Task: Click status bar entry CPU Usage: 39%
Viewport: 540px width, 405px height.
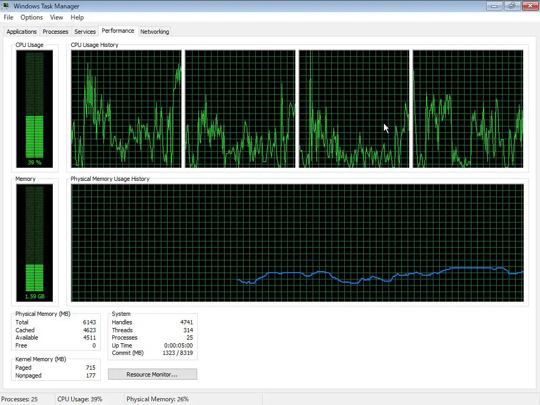Action: pyautogui.click(x=80, y=399)
